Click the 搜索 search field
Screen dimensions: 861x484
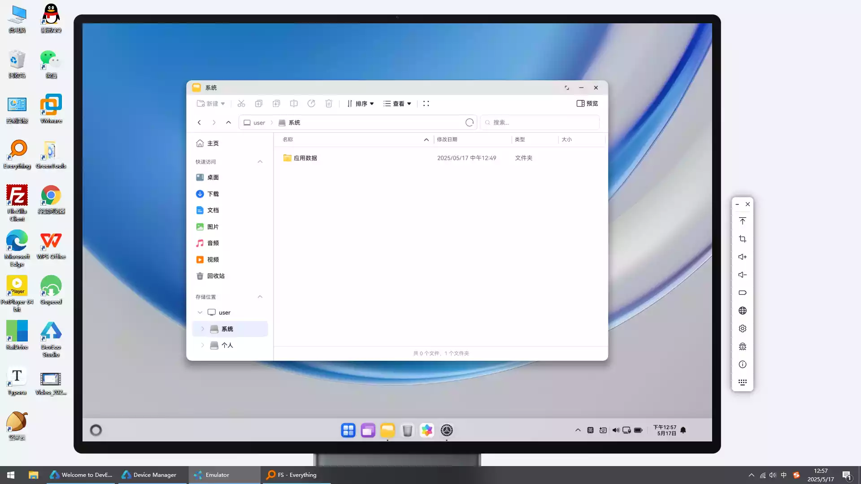(540, 122)
